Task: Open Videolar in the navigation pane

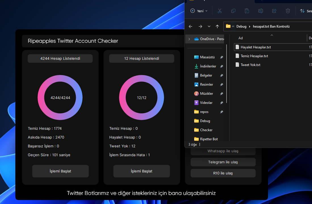Action: [x=203, y=103]
